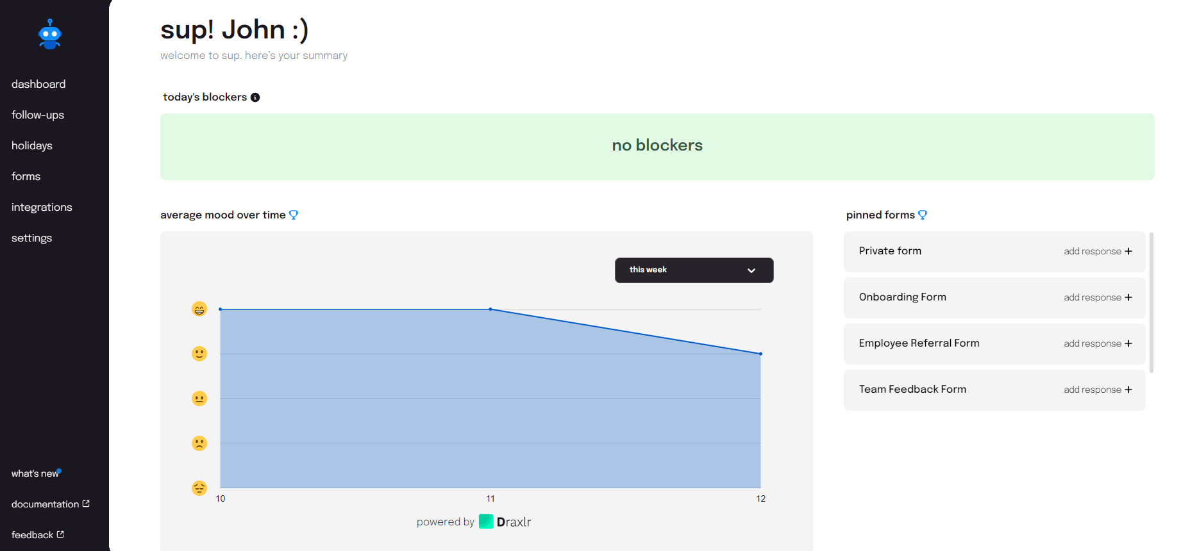Click the welcome summary subtitle
The image size is (1190, 551).
click(x=254, y=56)
